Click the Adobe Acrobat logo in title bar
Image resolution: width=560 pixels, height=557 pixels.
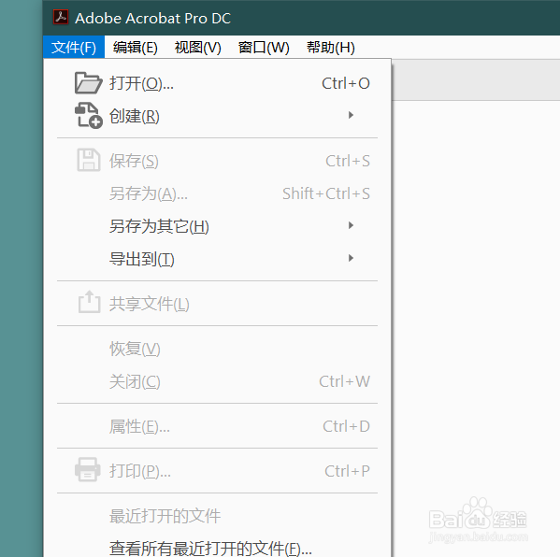(x=61, y=17)
